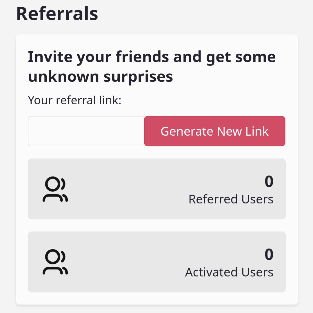Generate a new referral link
This screenshot has height=313, width=313.
click(214, 131)
